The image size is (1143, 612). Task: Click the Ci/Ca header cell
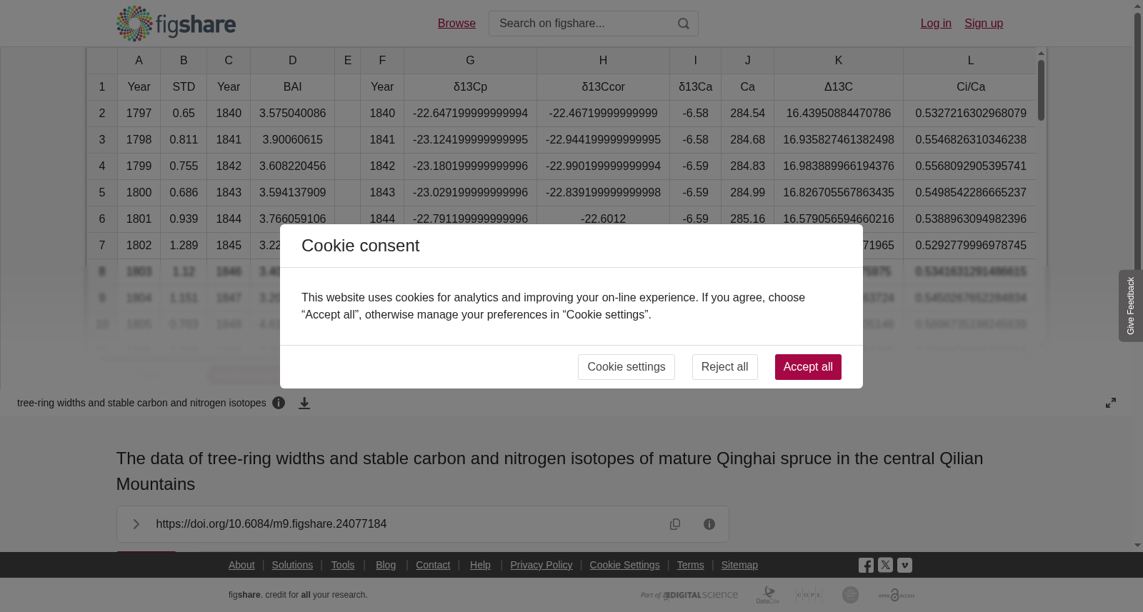click(x=970, y=87)
